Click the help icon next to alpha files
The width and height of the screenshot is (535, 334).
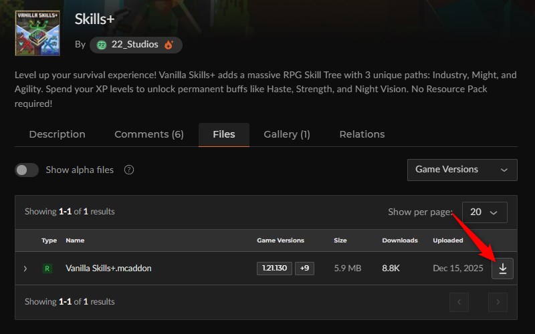pos(129,170)
